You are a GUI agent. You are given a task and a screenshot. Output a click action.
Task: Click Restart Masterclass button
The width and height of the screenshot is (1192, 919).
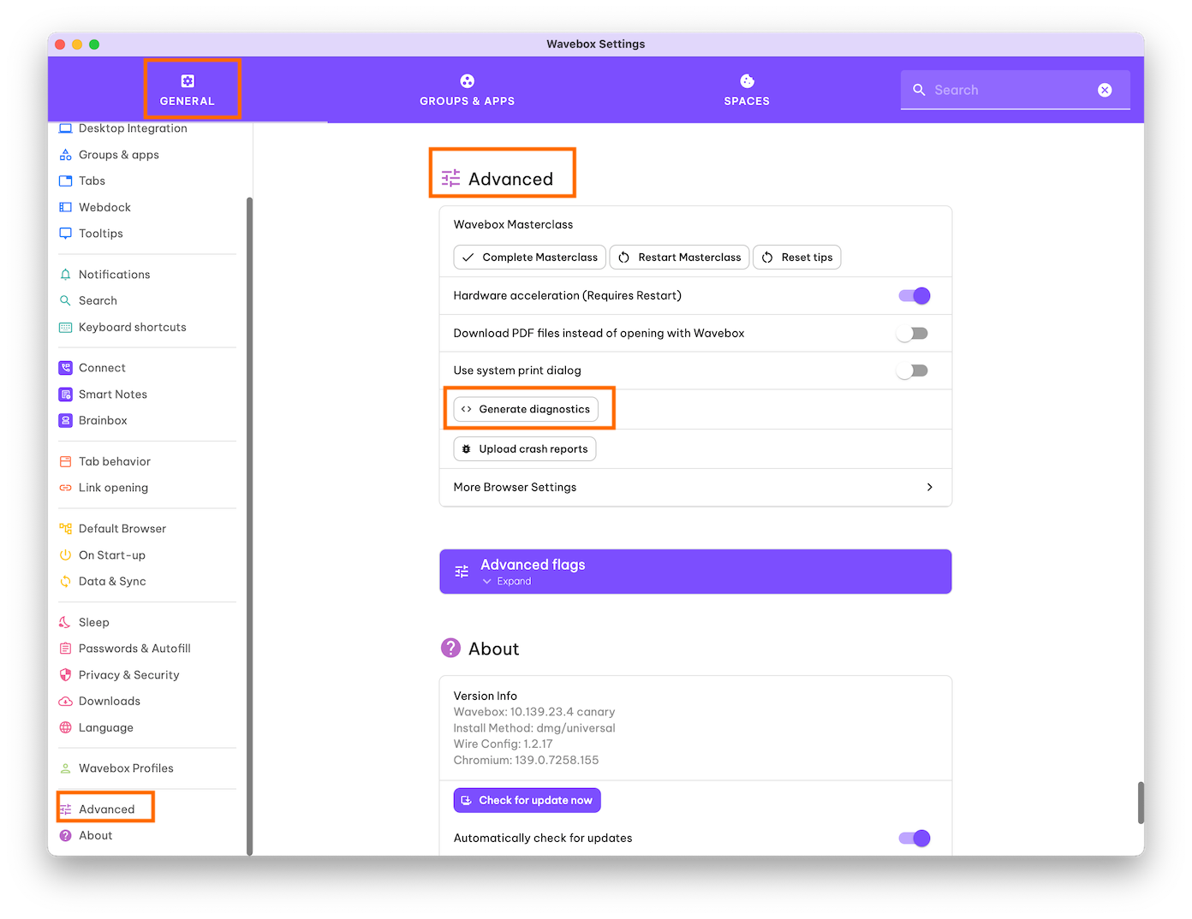(680, 258)
